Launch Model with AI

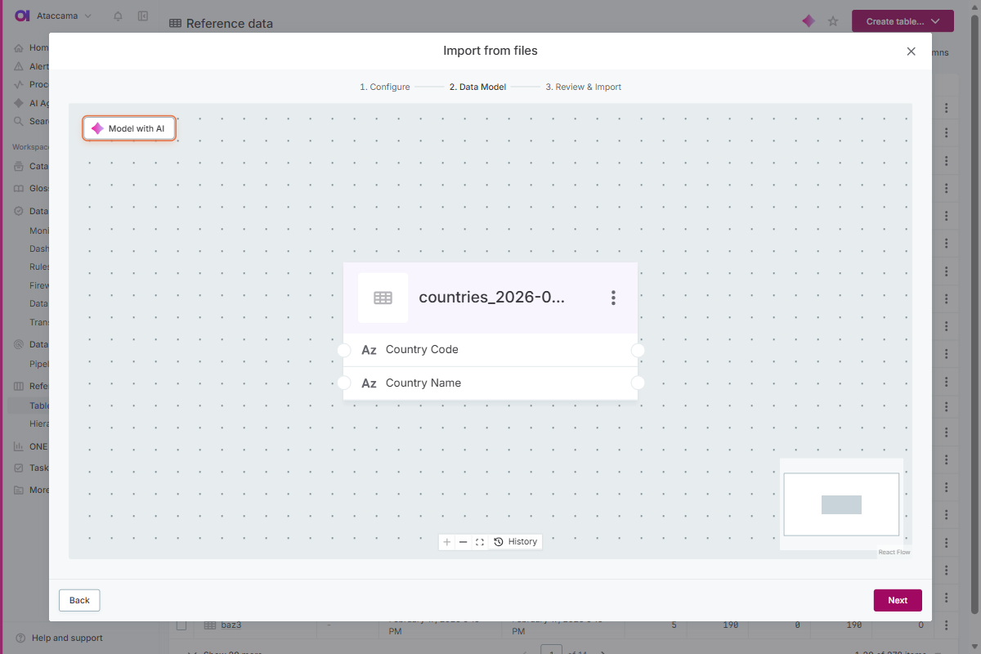[x=128, y=128]
